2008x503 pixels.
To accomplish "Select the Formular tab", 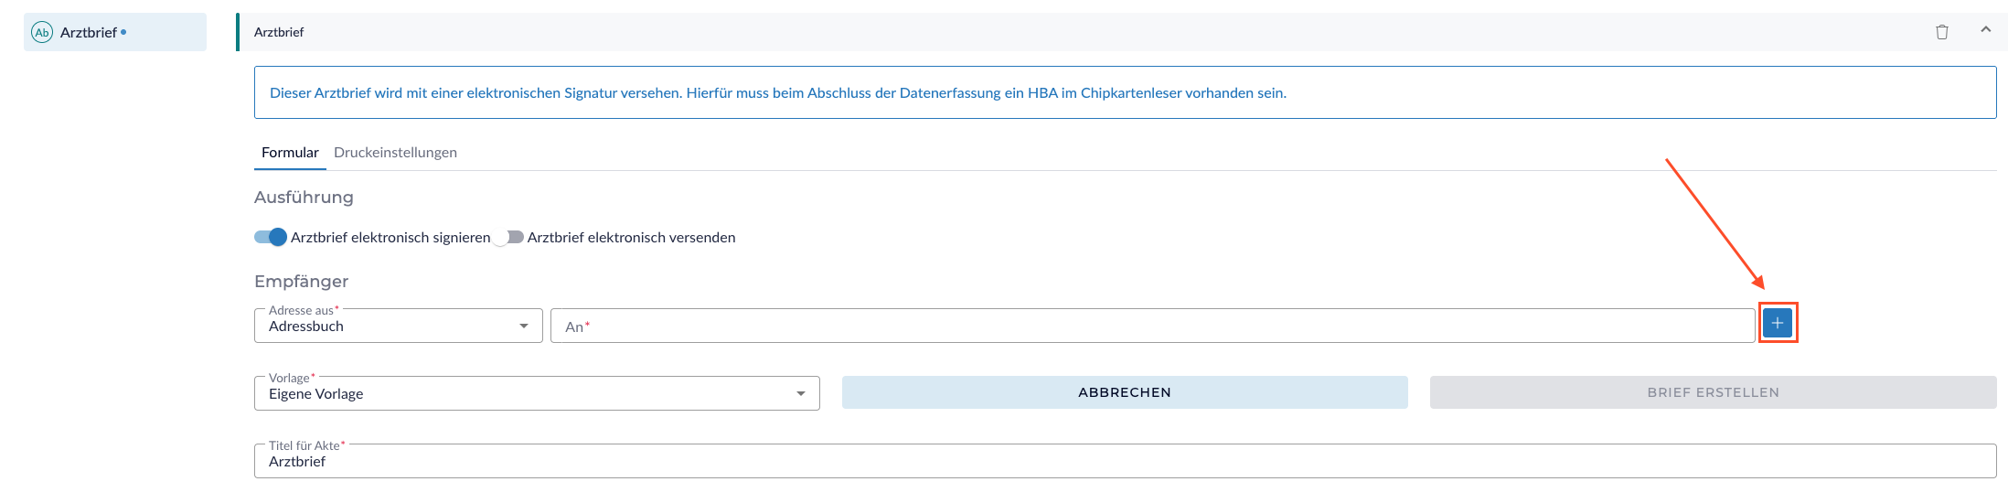I will pyautogui.click(x=290, y=153).
